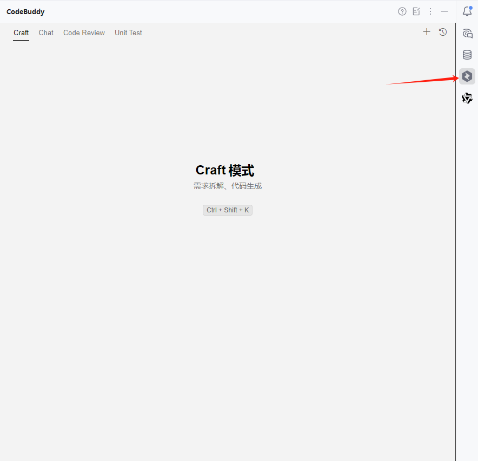Image resolution: width=478 pixels, height=461 pixels.
Task: Open the AI chat swirl sidebar icon
Action: click(x=467, y=33)
